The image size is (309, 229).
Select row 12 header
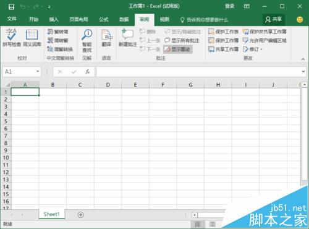[6, 172]
